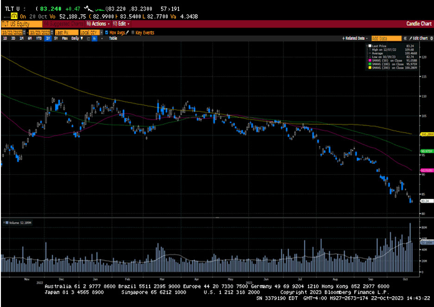Switch to the YTD range tab

(38, 38)
